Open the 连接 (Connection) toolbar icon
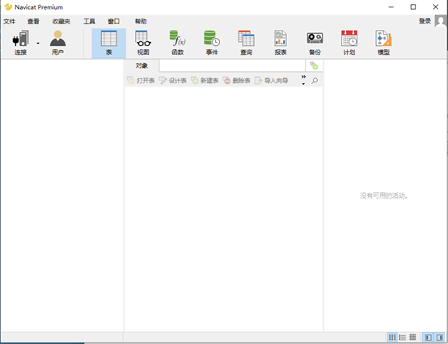 [x=20, y=43]
